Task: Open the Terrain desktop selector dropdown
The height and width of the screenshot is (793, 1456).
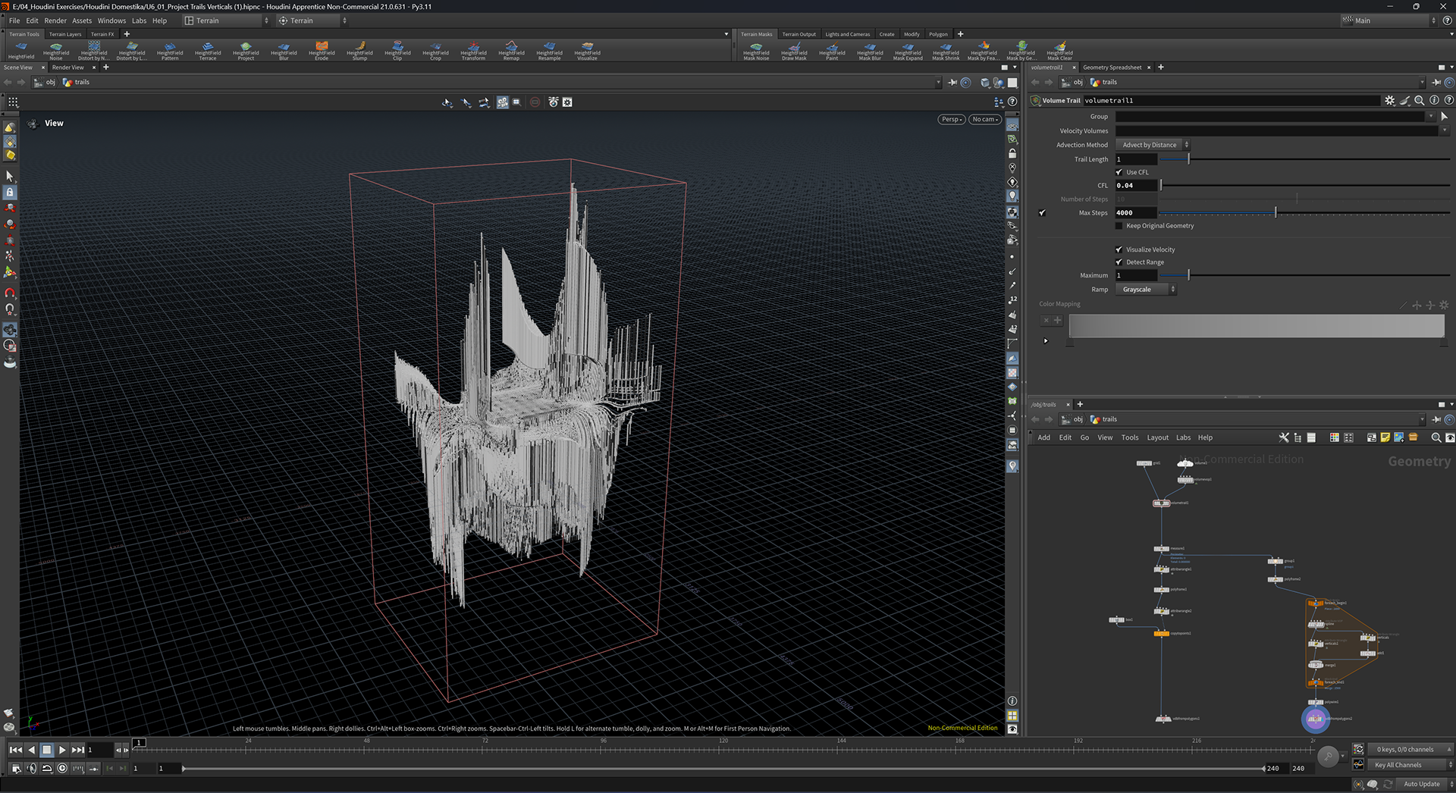Action: pyautogui.click(x=227, y=20)
